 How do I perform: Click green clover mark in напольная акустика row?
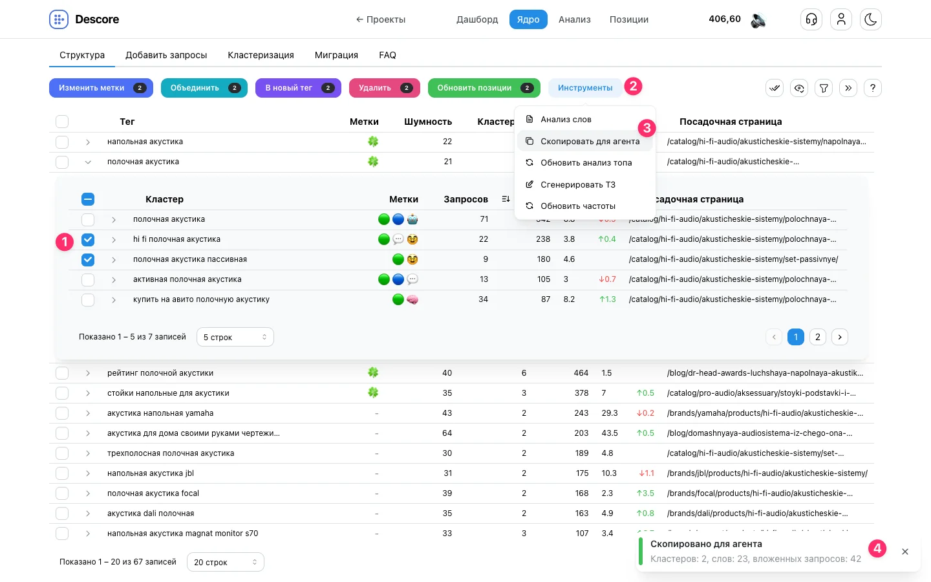coord(373,142)
